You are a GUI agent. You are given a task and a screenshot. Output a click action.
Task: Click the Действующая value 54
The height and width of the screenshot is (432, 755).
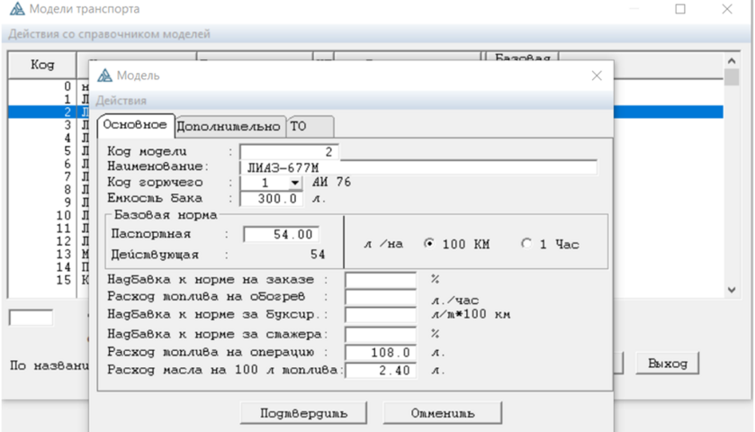point(318,255)
